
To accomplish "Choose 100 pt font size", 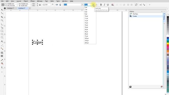I will click(90, 38).
